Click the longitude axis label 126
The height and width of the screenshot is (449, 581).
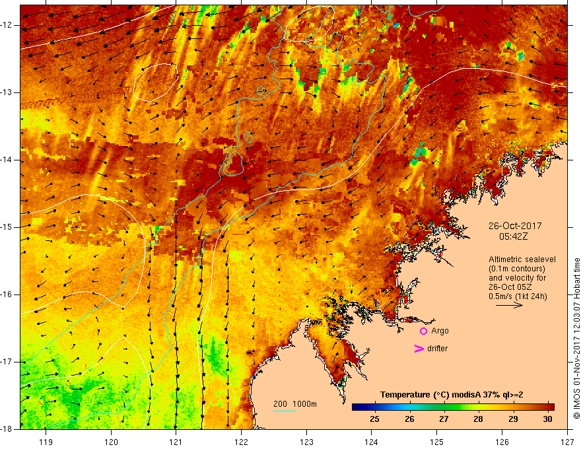point(502,442)
